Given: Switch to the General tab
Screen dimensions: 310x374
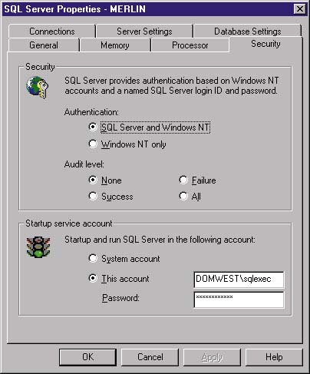Looking at the screenshot, I should [44, 45].
